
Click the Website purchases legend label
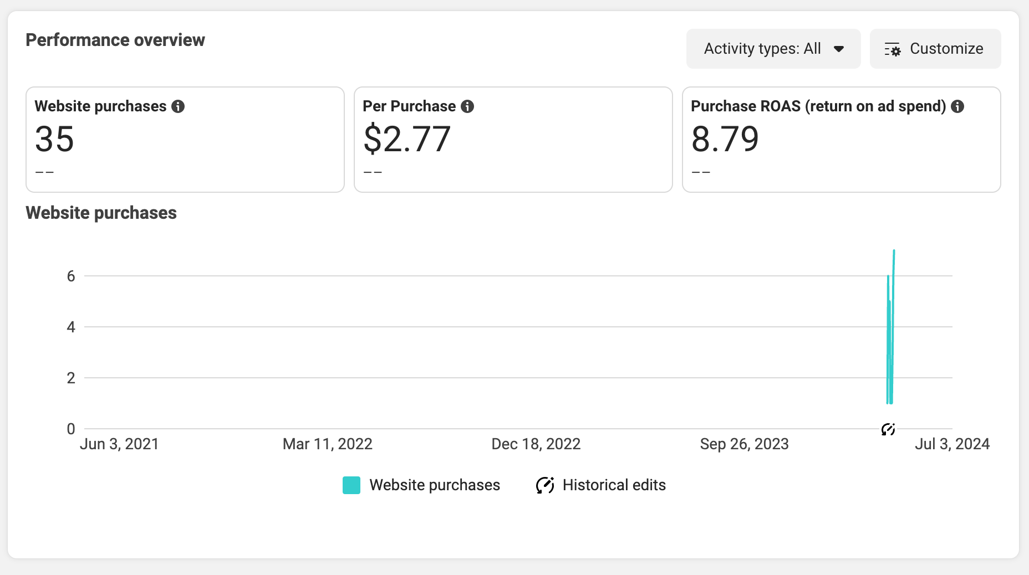coord(435,485)
